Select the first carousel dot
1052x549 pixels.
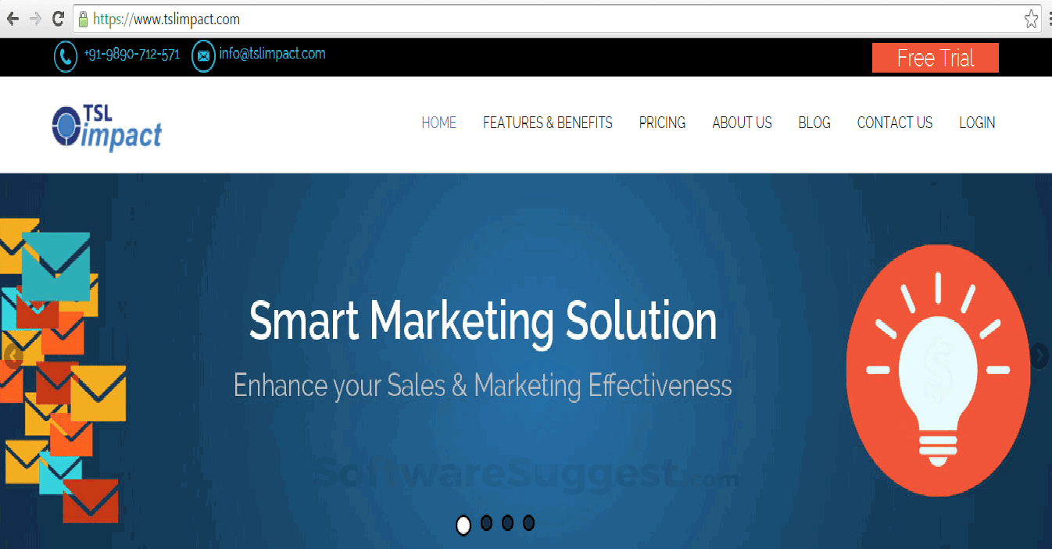[x=463, y=526]
